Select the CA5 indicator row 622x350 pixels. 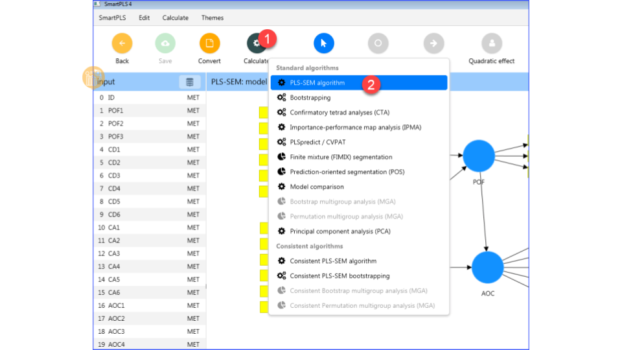click(x=150, y=279)
